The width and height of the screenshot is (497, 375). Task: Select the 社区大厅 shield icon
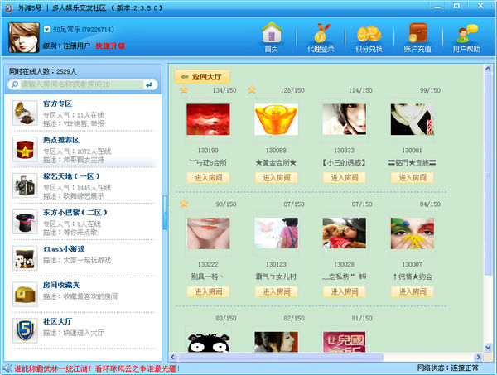click(25, 330)
